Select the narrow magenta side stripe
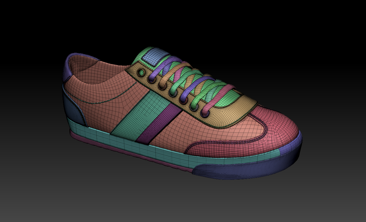This screenshot has width=366, height=222. (x=159, y=122)
